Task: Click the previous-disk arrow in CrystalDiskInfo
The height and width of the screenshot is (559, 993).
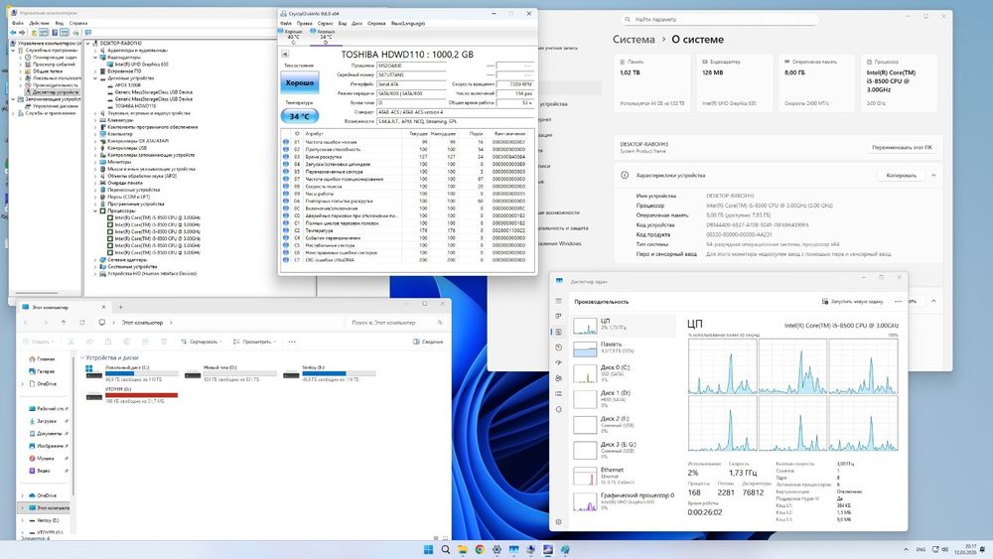Action: [285, 55]
